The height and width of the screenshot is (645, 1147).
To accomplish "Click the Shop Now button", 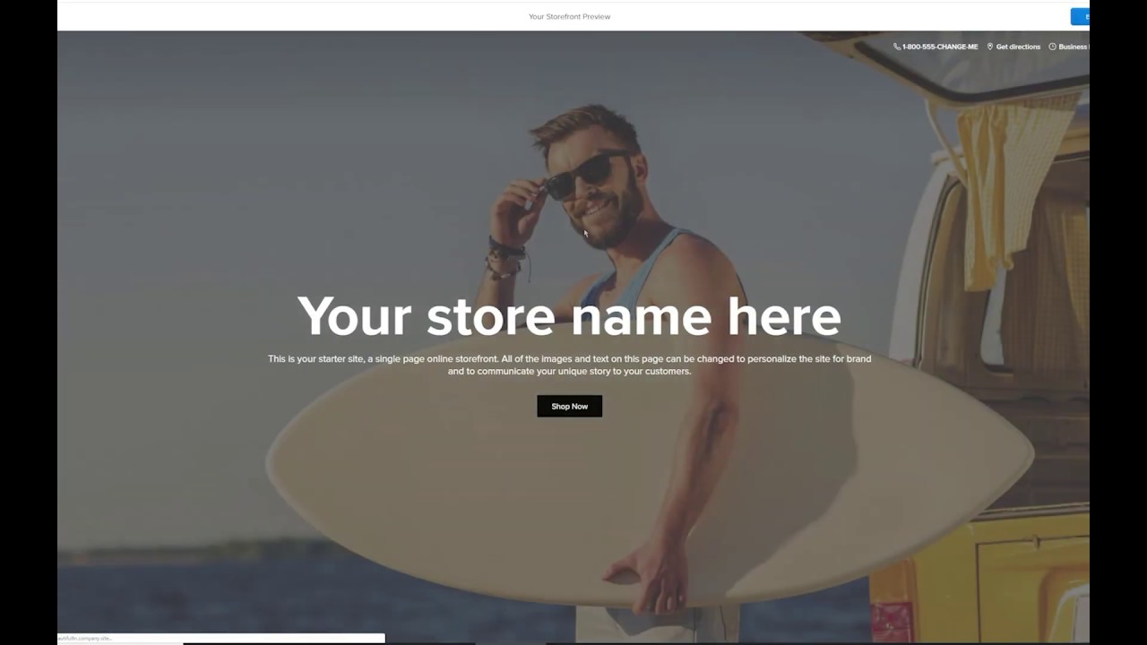I will coord(570,406).
